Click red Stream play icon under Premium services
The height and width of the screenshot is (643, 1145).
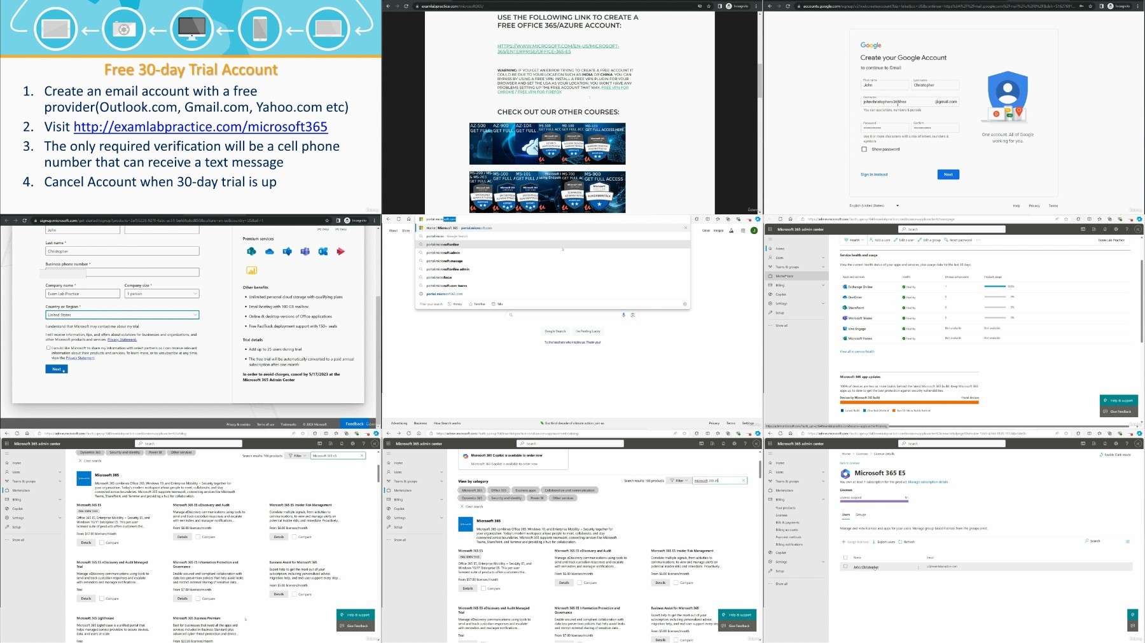coord(340,251)
